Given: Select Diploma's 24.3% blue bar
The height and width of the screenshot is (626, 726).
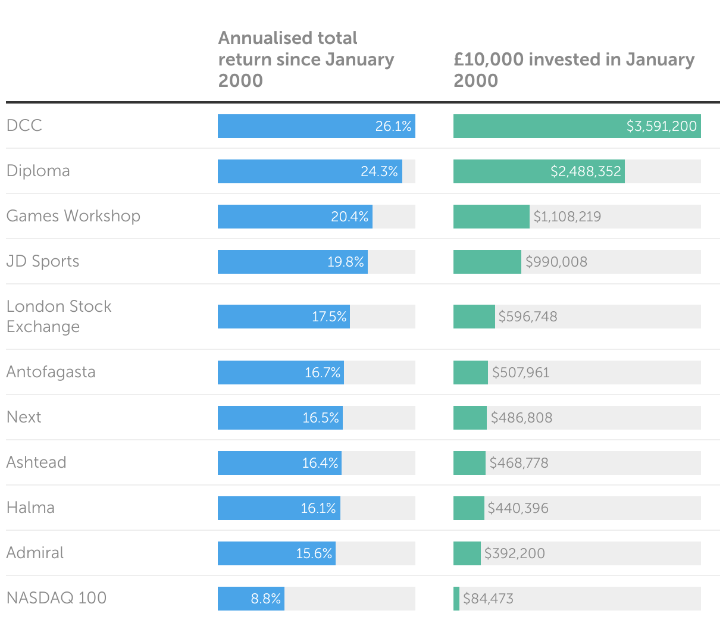Looking at the screenshot, I should tap(309, 171).
